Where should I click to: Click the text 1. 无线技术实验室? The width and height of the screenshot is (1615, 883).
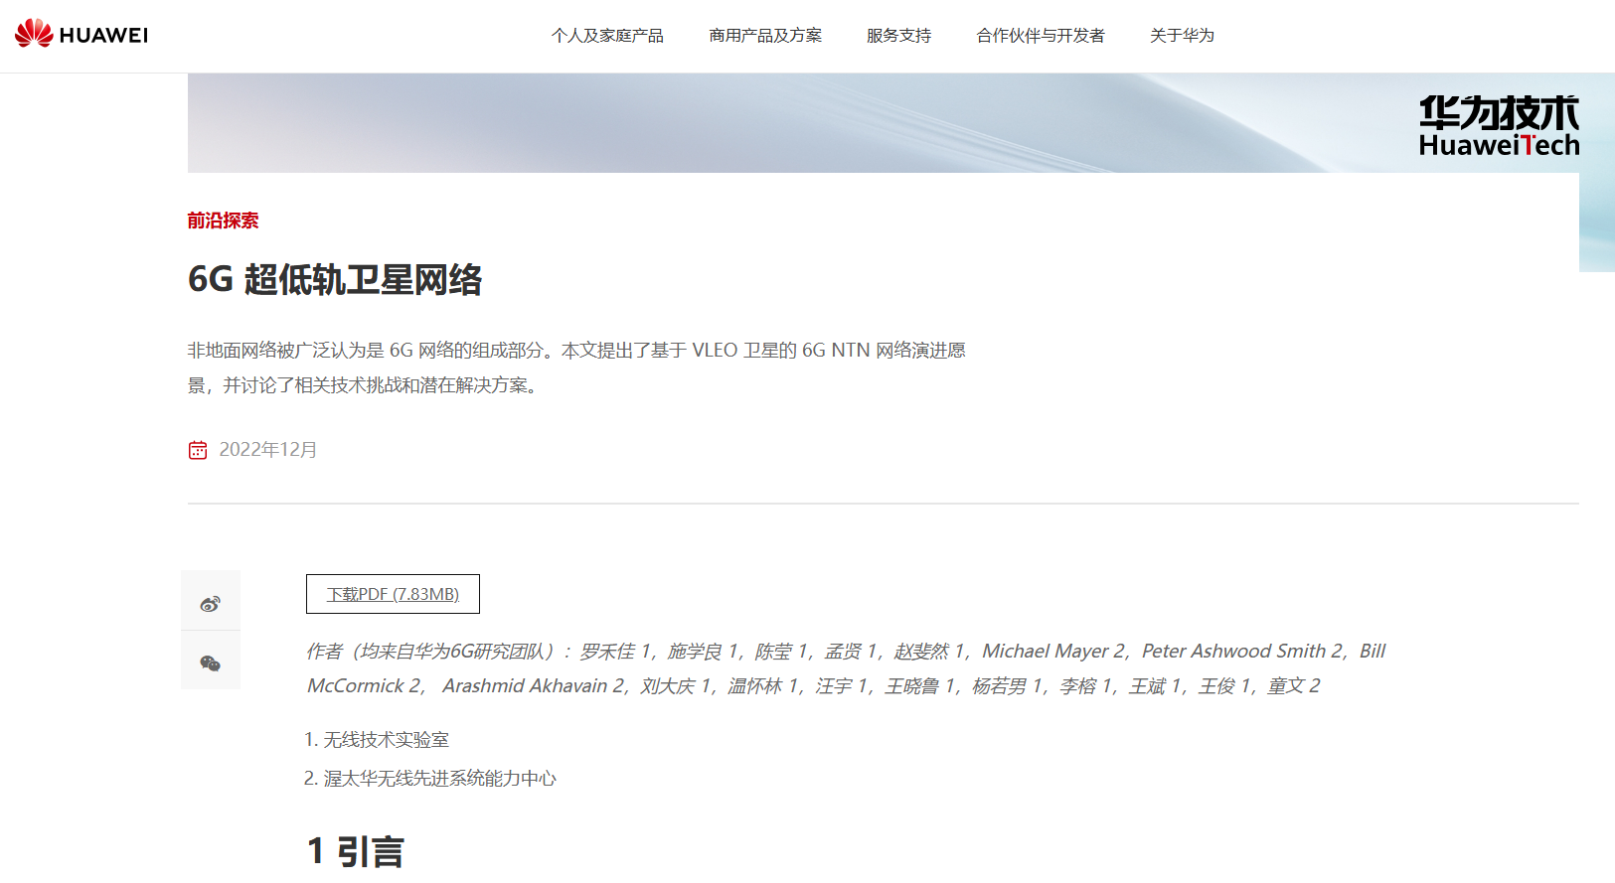[377, 740]
